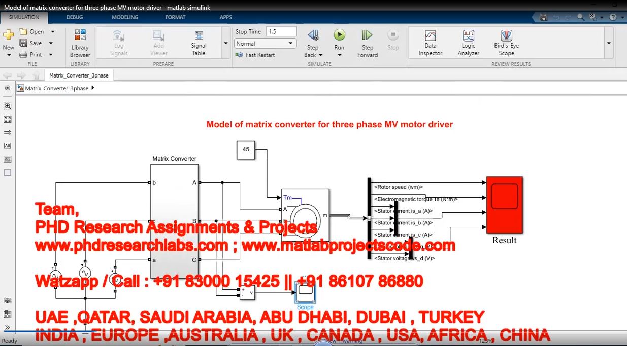Click the 'Stator current is_a (A)' signal label

(403, 211)
